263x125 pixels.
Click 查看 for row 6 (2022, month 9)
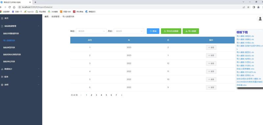click(x=211, y=87)
